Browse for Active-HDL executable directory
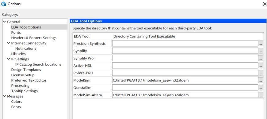Viewport: 267px width, 119px height. (261, 65)
